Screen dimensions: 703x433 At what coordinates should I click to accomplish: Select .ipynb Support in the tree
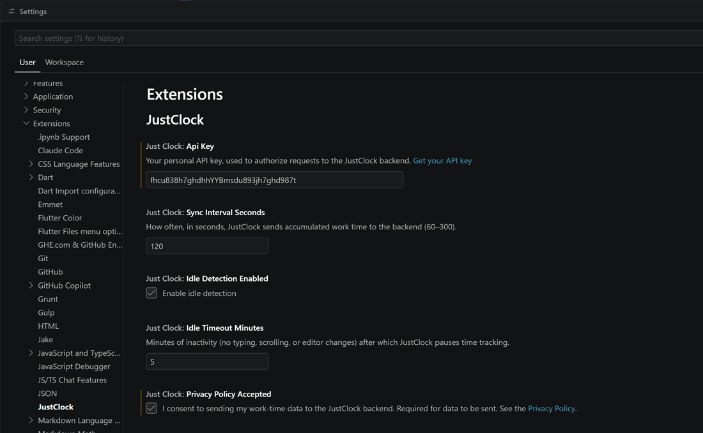[64, 137]
